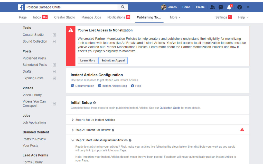Image resolution: width=263 pixels, height=164 pixels.
Task: Click Learn More button
Action: pyautogui.click(x=88, y=60)
